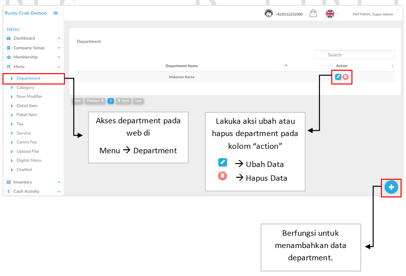This screenshot has height=276, width=406.
Task: Open the RAFTIANA Super Admin user menu
Action: tap(373, 14)
